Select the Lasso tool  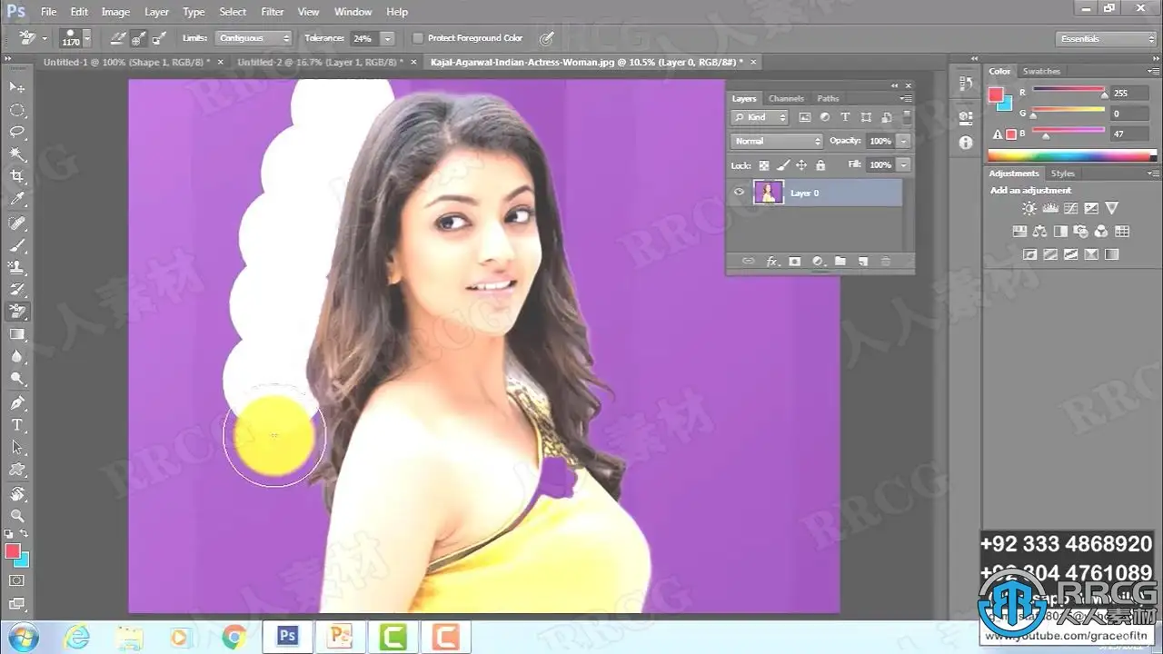coord(16,132)
